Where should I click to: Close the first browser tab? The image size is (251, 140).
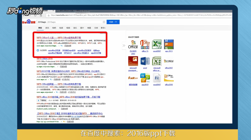[53, 11]
